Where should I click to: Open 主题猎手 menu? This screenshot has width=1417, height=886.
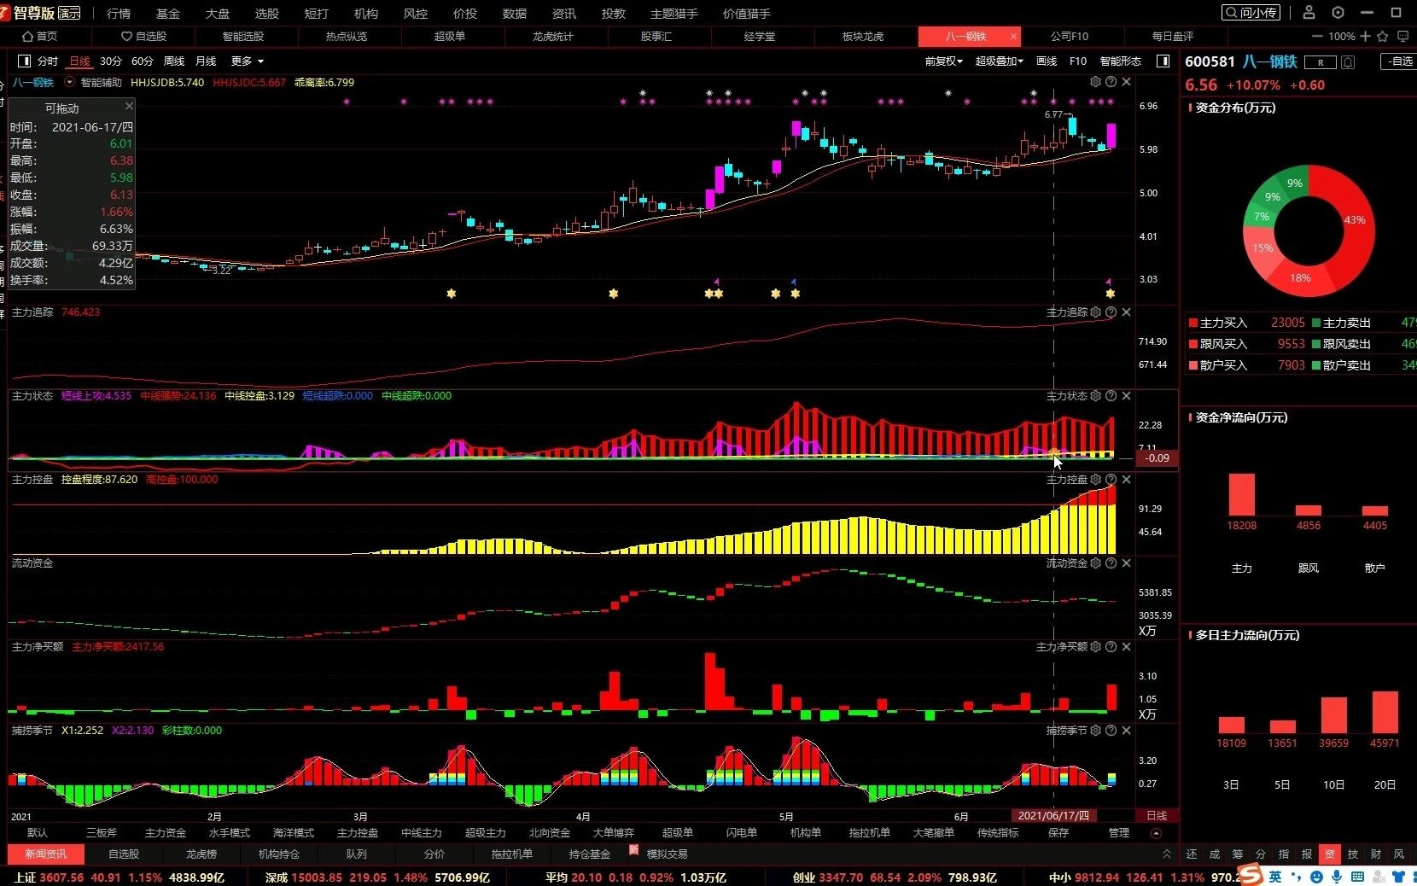point(674,14)
